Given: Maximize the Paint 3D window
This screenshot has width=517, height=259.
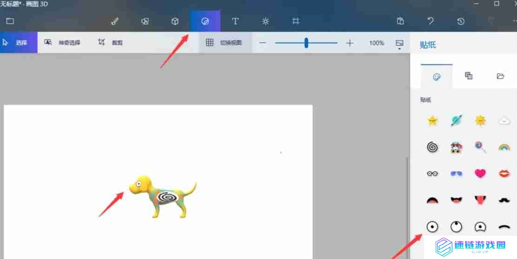Looking at the screenshot, I should 497,4.
